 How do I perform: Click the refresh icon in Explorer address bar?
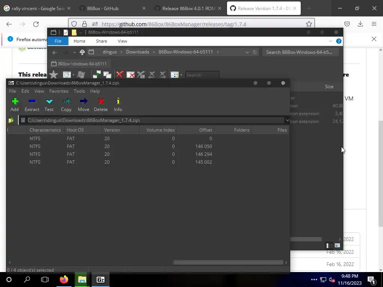[254, 52]
